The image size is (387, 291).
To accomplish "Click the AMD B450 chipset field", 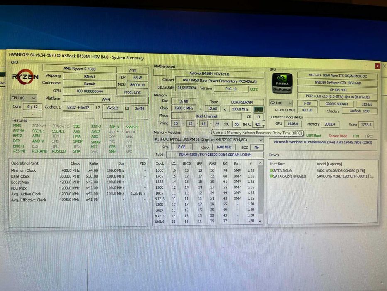I will click(x=219, y=81).
